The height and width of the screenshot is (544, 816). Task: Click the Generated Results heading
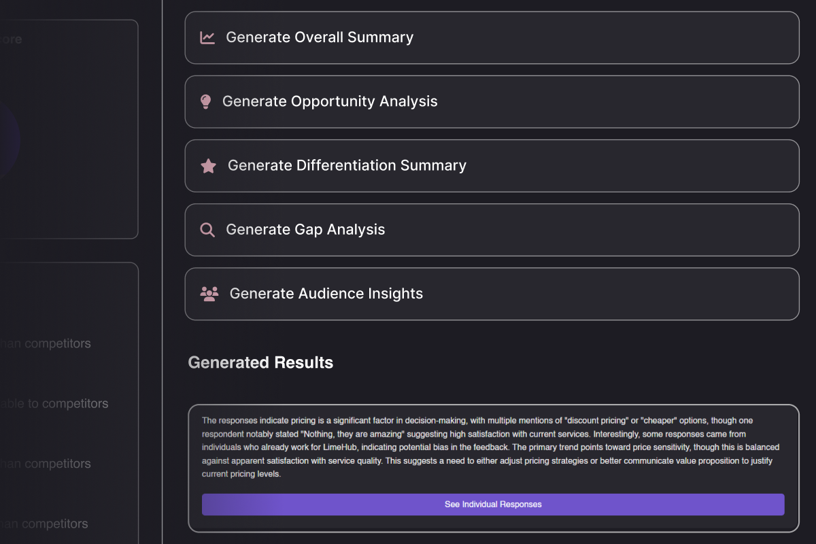coord(260,362)
